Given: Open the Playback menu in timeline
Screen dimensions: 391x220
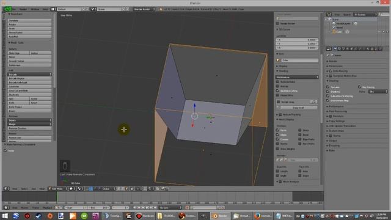Looking at the screenshot, I should coord(48,208).
